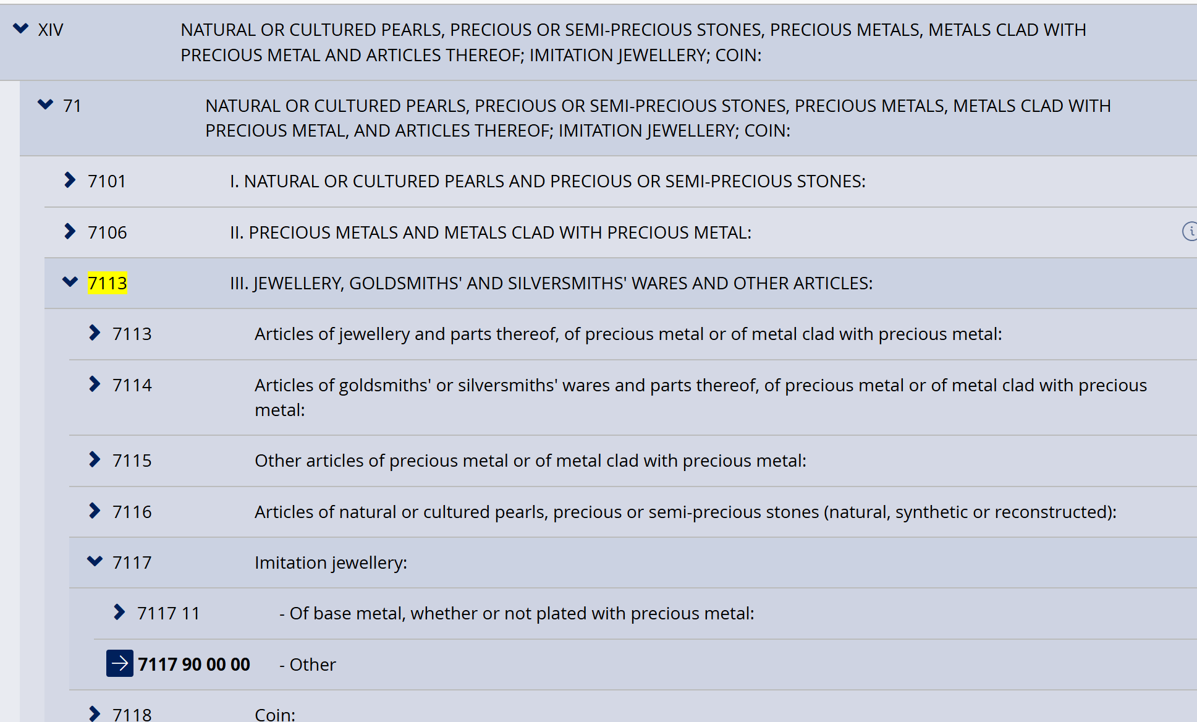The width and height of the screenshot is (1197, 722).
Task: Expand 7117 11 base metal arrow
Action: [x=119, y=612]
